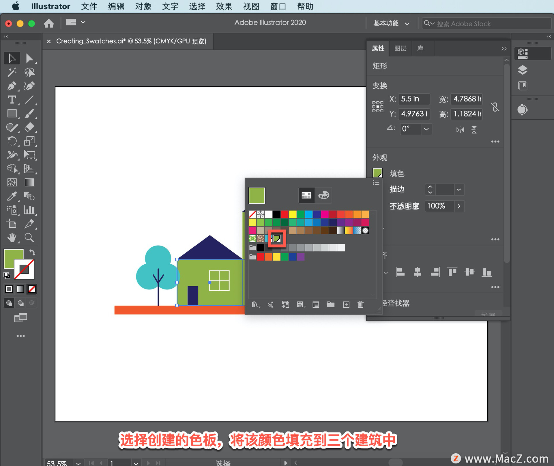Activate the Scale tool
Viewport: 554px width, 466px height.
tap(29, 141)
